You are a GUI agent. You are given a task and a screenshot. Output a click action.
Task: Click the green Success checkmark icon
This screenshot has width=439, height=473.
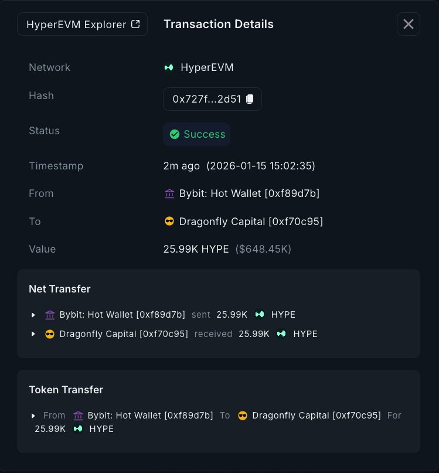[x=174, y=134]
